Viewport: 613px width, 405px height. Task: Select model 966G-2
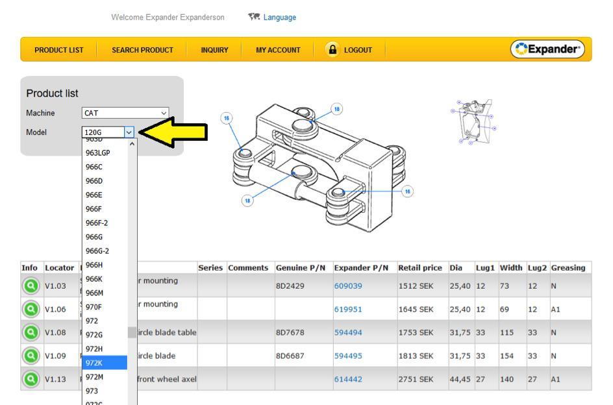[x=105, y=251]
